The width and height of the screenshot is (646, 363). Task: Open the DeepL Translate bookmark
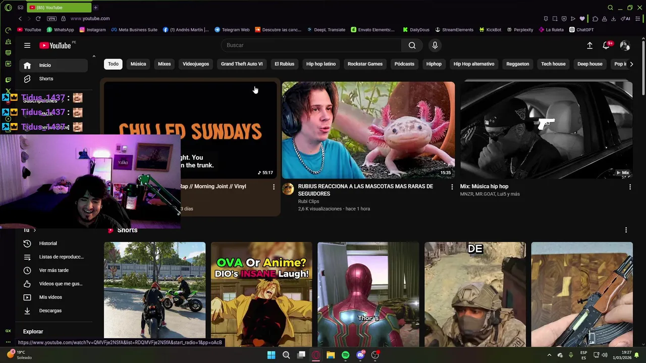coord(326,30)
